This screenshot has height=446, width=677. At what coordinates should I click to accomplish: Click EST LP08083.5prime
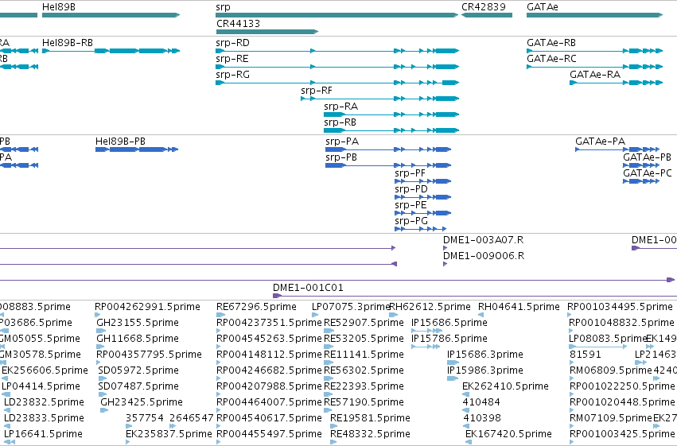click(x=608, y=339)
